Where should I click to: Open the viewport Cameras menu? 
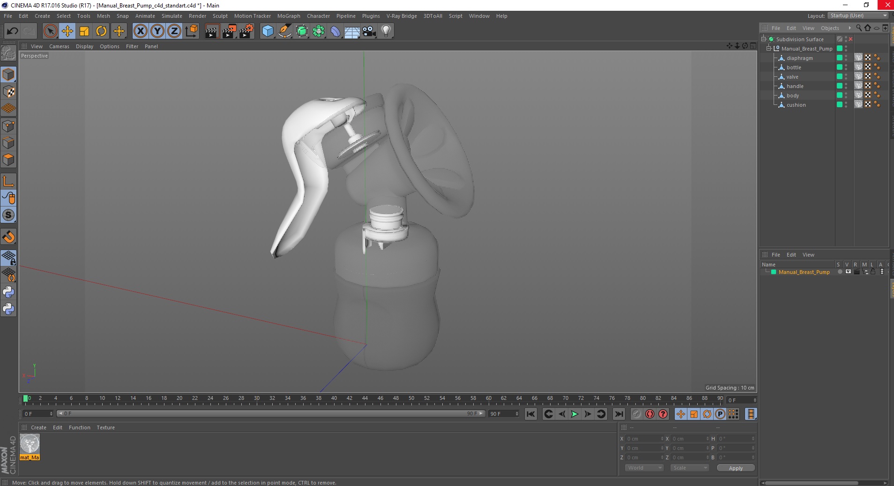59,46
